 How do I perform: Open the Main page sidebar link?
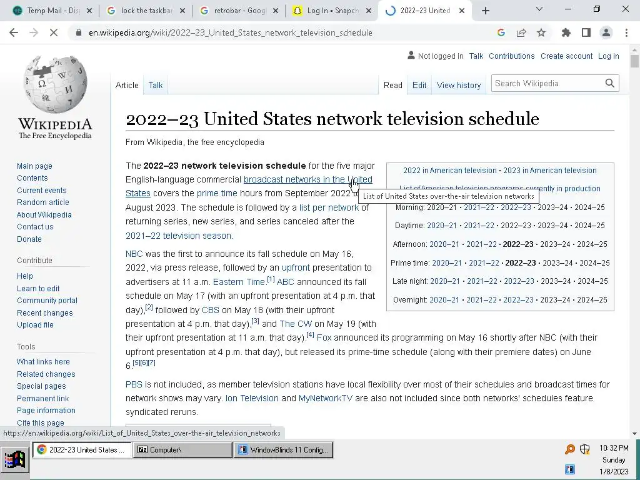pos(35,166)
